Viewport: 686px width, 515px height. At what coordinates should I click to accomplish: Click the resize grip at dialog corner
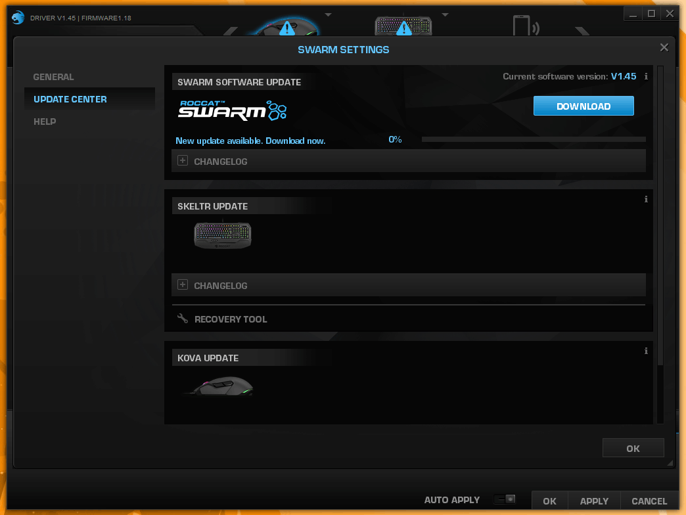pos(670,462)
